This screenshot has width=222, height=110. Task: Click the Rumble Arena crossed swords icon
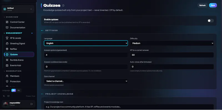(x=7, y=60)
